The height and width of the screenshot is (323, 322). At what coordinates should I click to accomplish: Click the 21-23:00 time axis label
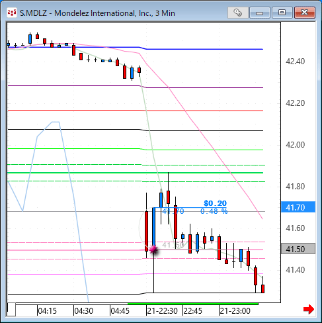(235, 311)
